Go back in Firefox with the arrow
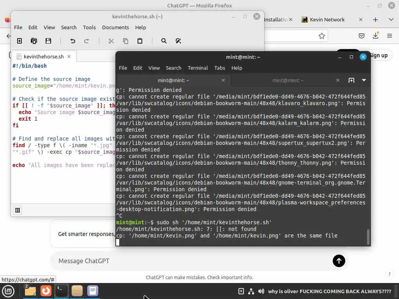 click(x=9, y=36)
